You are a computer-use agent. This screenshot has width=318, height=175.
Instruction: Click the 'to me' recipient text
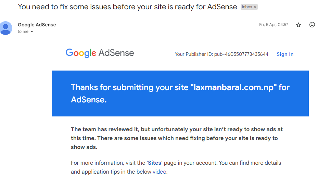coord(23,32)
